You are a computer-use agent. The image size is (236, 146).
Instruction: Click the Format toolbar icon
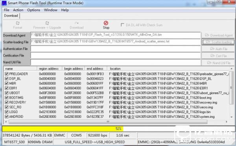pos(18,23)
